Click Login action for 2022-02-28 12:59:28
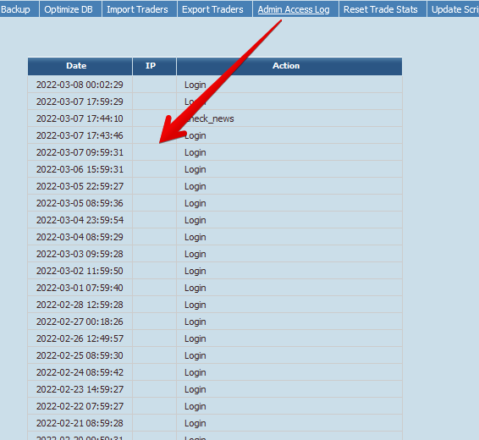 pos(195,305)
